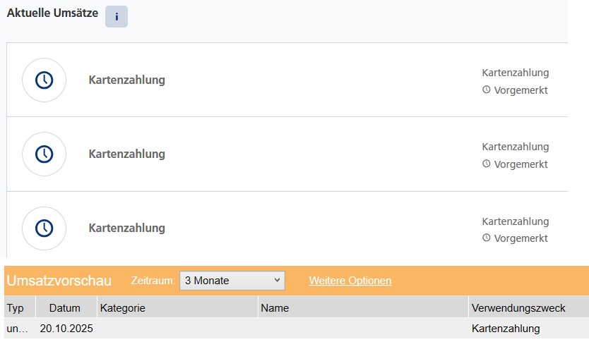Open the first Kartenzahlung transaction title
The width and height of the screenshot is (589, 342).
(126, 80)
